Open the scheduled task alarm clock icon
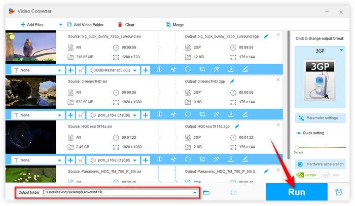355x206 pixels. point(339,192)
